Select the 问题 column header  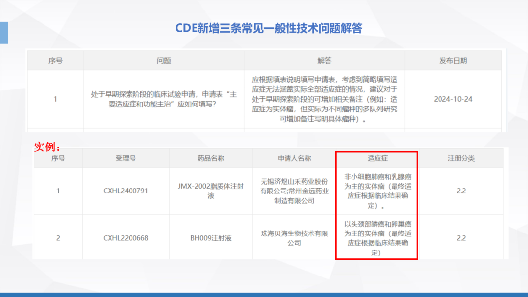[164, 61]
